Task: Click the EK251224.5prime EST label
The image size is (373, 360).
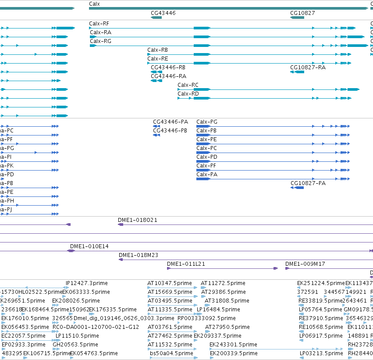Action: click(321, 283)
